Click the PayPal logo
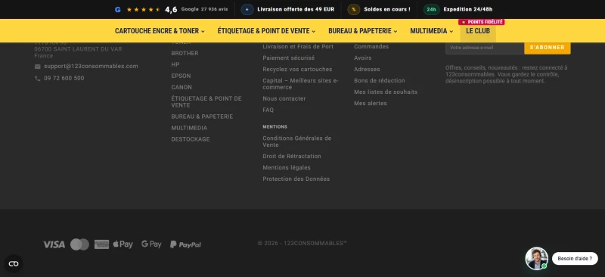Image resolution: width=605 pixels, height=277 pixels. [185, 244]
